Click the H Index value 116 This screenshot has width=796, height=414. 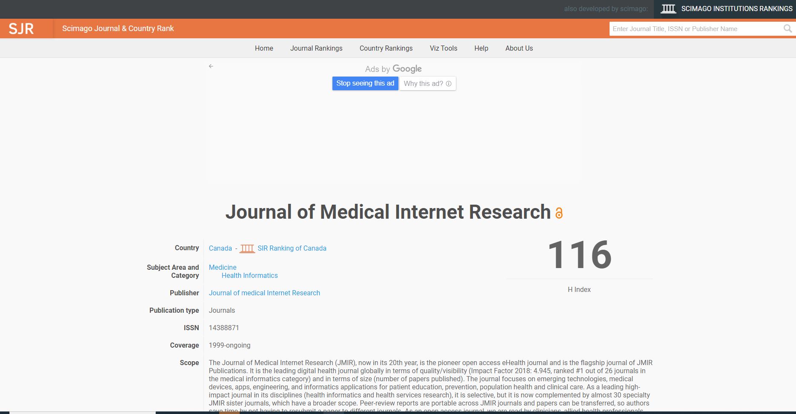tap(579, 255)
